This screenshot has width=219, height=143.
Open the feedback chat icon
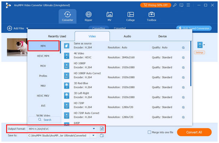click(x=181, y=5)
